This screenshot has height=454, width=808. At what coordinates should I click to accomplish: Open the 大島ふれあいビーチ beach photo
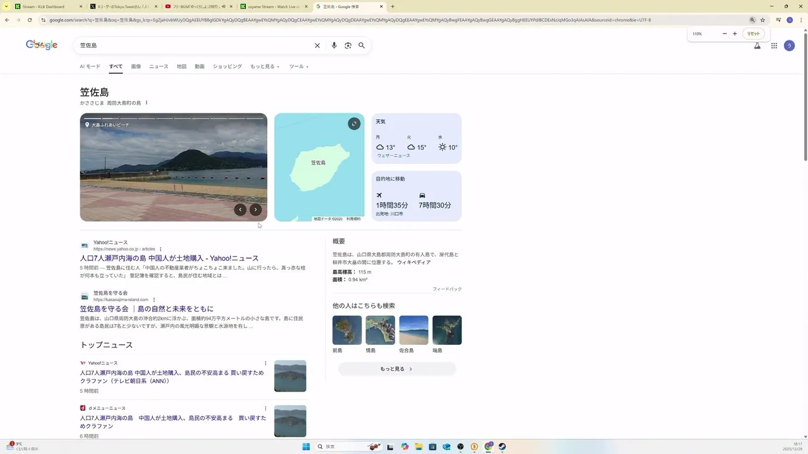pyautogui.click(x=174, y=167)
